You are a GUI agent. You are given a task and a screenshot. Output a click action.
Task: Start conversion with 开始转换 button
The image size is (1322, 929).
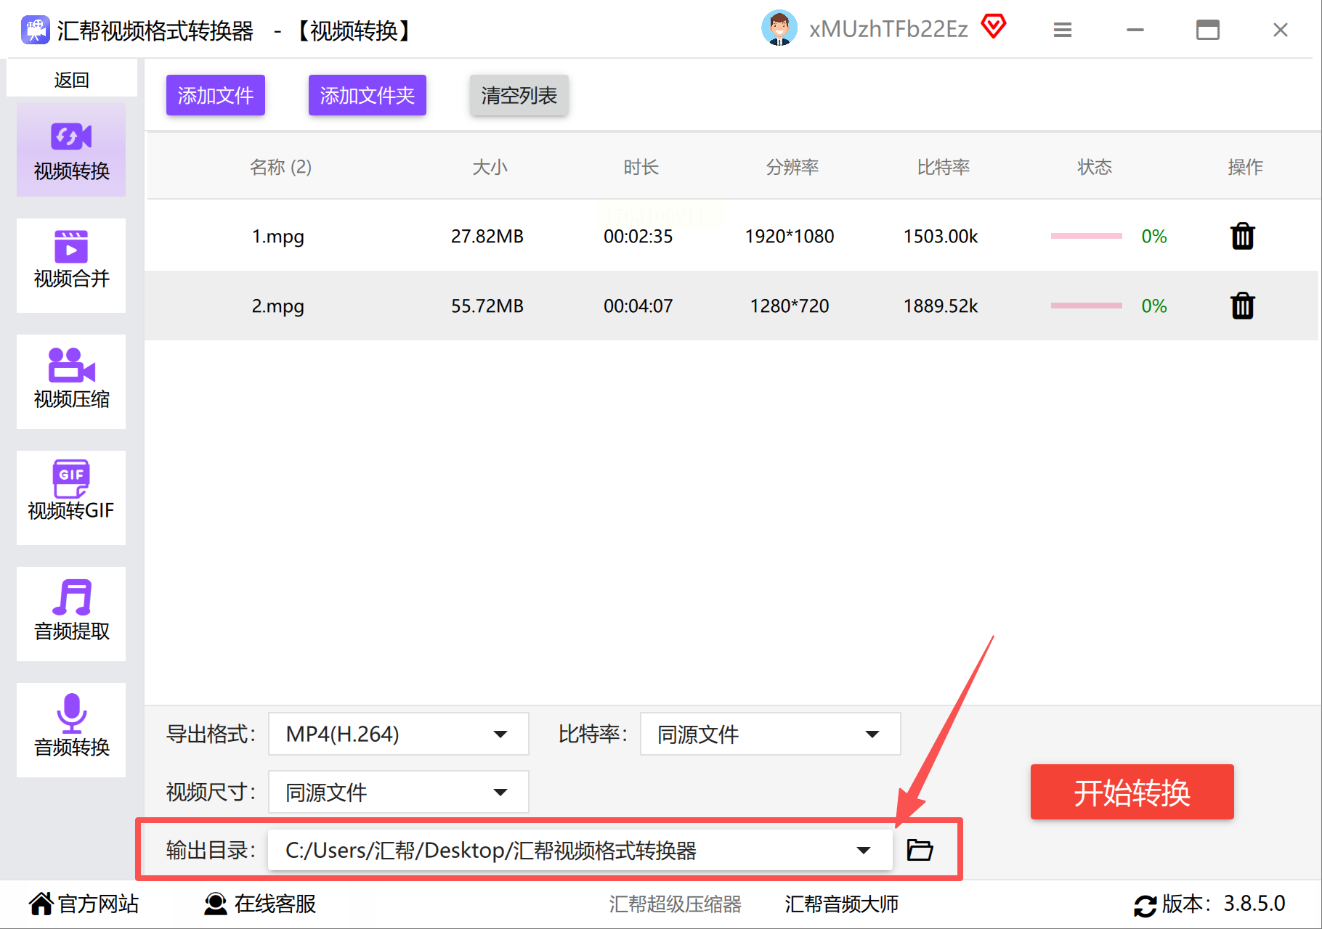click(x=1132, y=792)
